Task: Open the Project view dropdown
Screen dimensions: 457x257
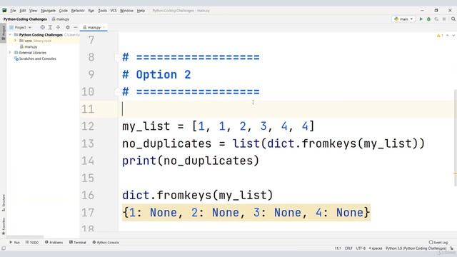Action: click(x=21, y=27)
